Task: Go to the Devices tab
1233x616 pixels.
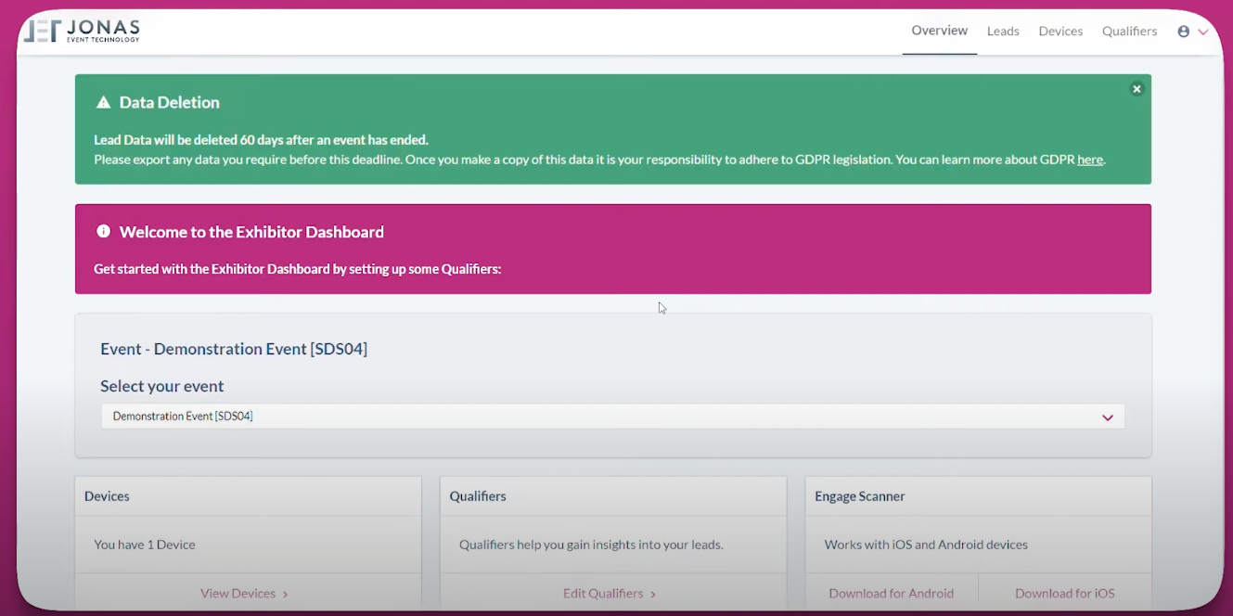Action: click(1060, 32)
